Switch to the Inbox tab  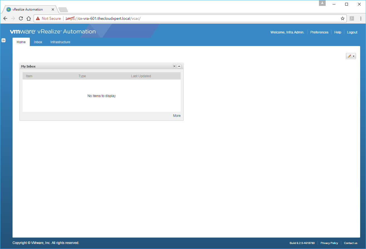tap(38, 42)
